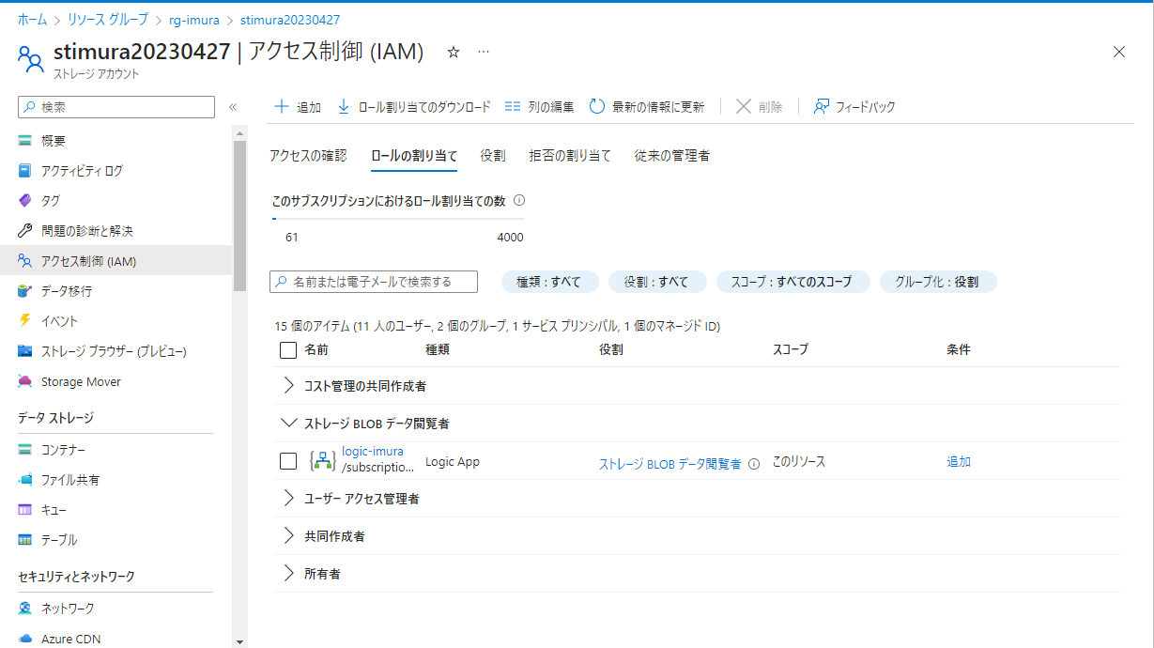This screenshot has width=1154, height=648.
Task: Click the 種類 column header
Action: click(438, 349)
